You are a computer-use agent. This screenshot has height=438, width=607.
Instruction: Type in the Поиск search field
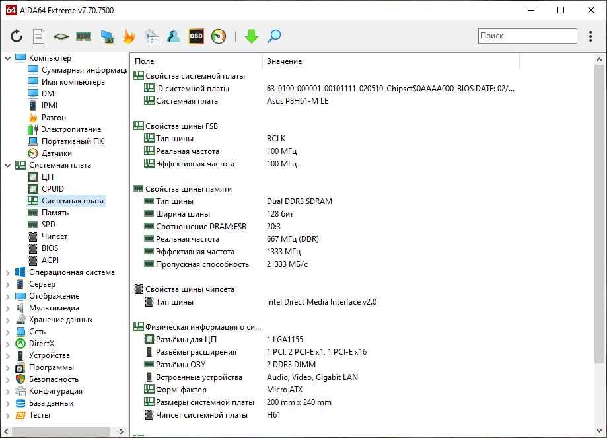point(527,36)
